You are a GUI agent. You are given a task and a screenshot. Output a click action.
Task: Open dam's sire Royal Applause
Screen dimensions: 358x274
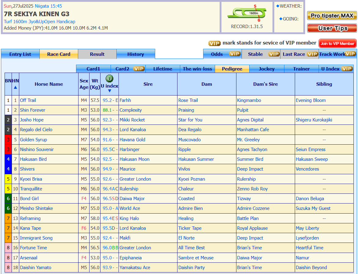[252, 228]
